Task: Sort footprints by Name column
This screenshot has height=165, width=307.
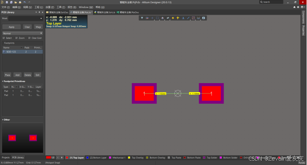Action: click(13, 48)
